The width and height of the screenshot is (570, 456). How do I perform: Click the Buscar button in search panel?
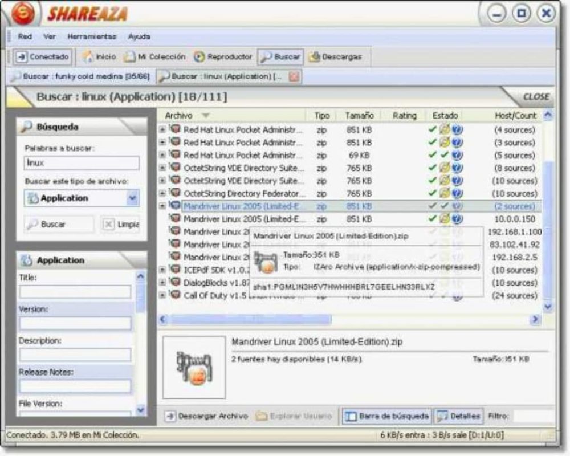pyautogui.click(x=59, y=224)
